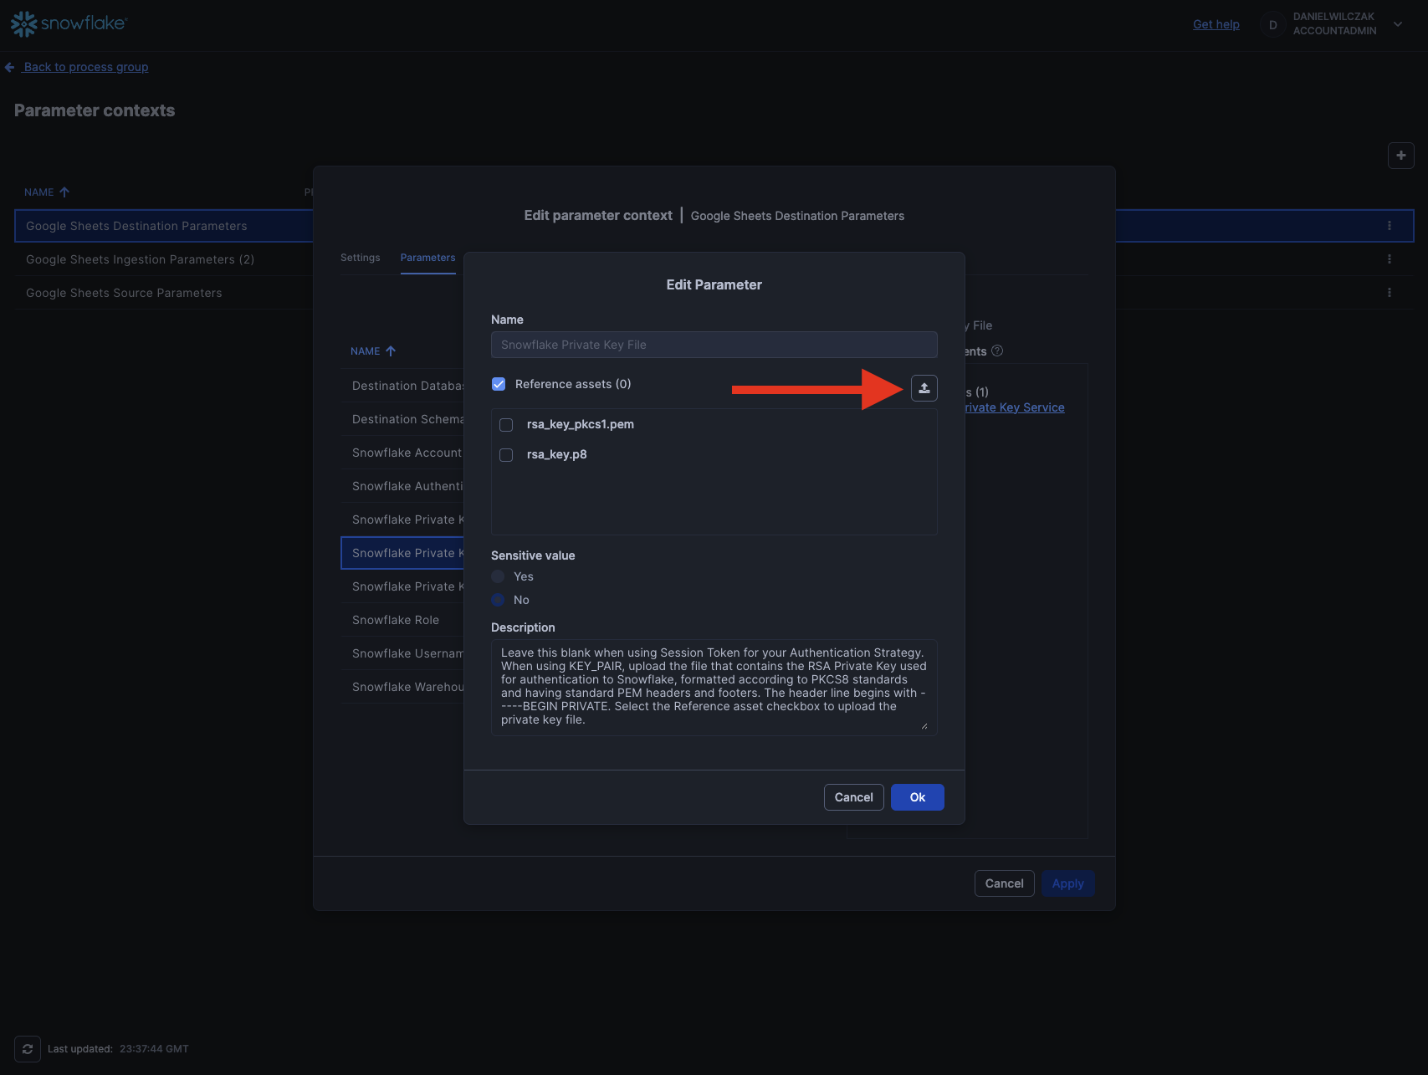
Task: Click the user avatar D icon
Action: point(1272,25)
